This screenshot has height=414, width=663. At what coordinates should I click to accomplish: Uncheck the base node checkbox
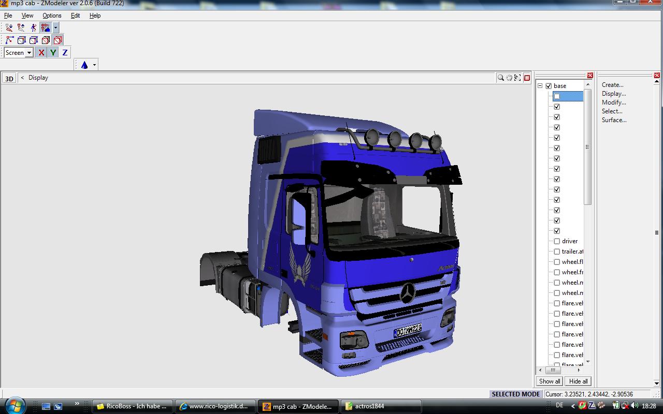pos(549,86)
